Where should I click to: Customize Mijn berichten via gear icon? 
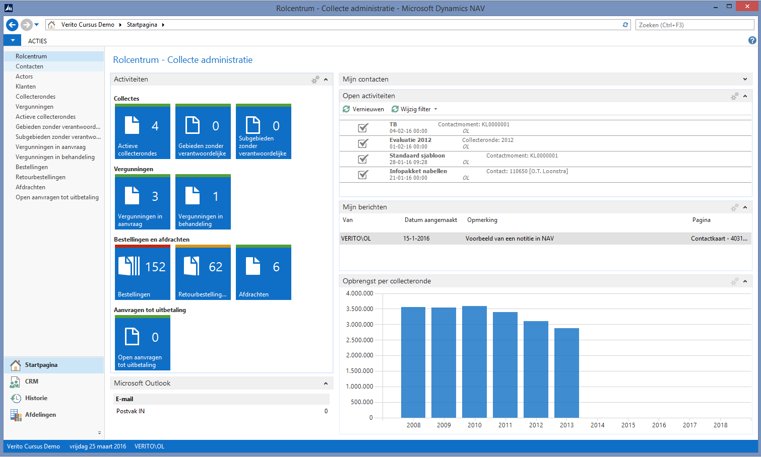click(735, 207)
